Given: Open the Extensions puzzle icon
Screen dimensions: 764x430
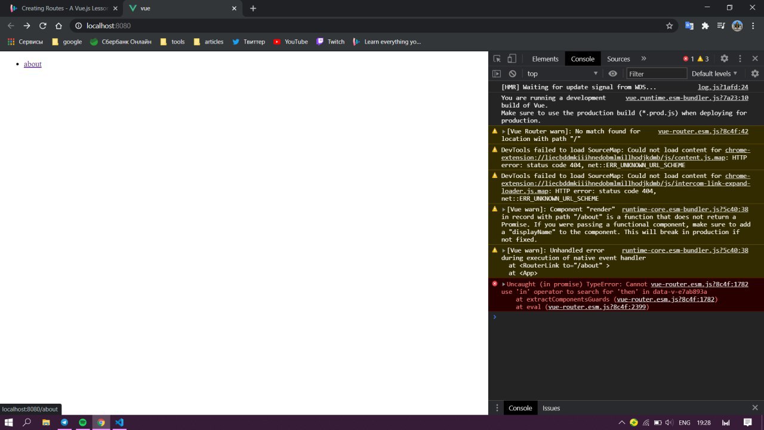Looking at the screenshot, I should coord(705,26).
